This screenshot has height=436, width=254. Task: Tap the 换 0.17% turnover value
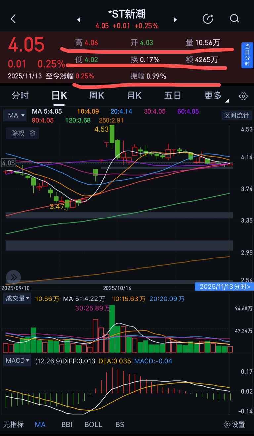145,60
